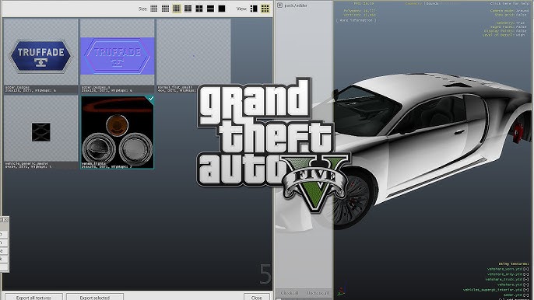The height and width of the screenshot is (300, 534).
Task: Switch to the highlighted grid view icon
Action: coord(265,9)
